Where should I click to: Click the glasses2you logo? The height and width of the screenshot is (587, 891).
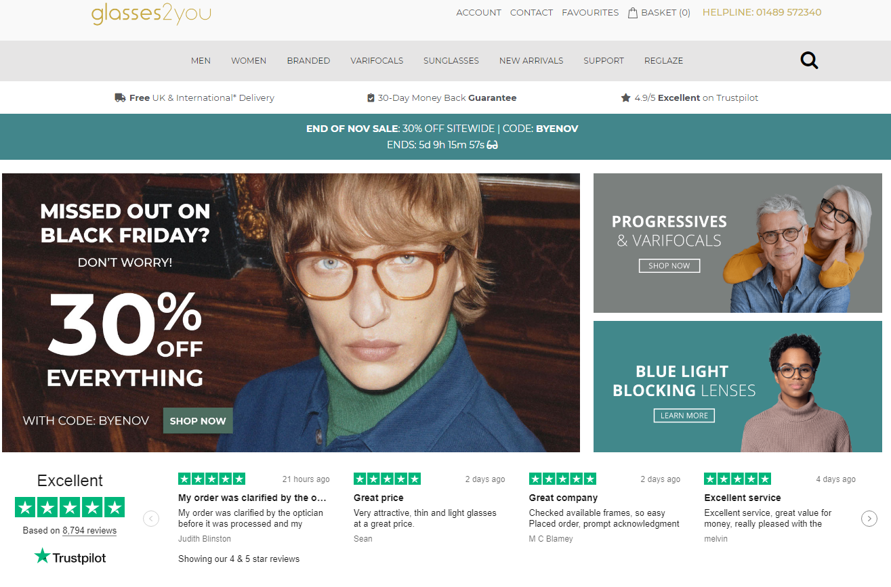[151, 14]
